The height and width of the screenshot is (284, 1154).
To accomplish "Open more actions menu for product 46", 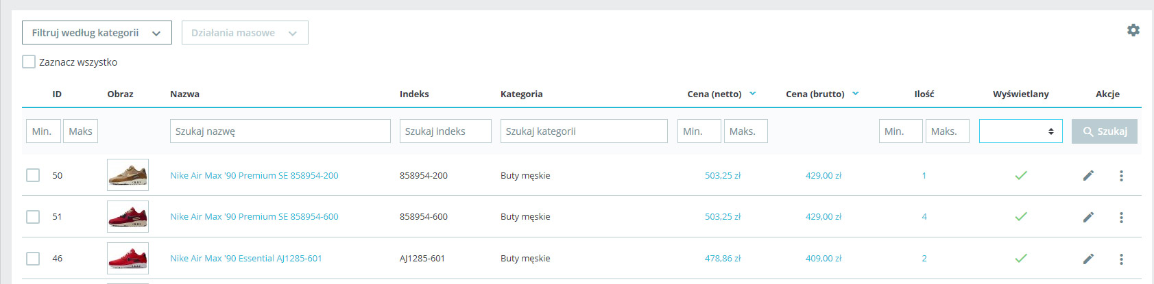I will (1121, 259).
